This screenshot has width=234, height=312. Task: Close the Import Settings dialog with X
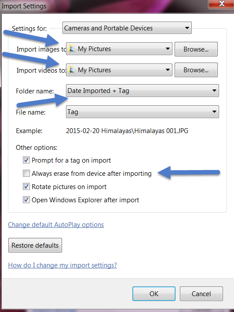[221, 4]
